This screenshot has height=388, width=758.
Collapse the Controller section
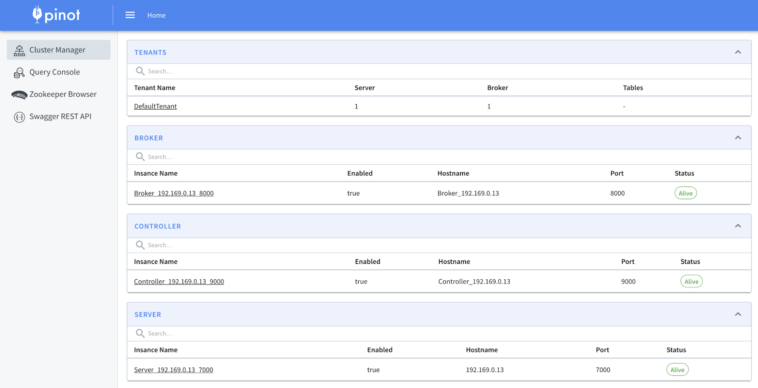(738, 226)
